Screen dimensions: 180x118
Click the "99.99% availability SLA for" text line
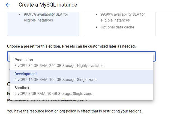click(123, 14)
